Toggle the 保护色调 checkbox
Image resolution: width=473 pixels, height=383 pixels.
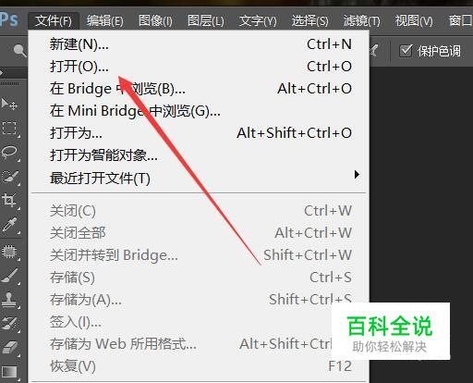click(x=406, y=51)
